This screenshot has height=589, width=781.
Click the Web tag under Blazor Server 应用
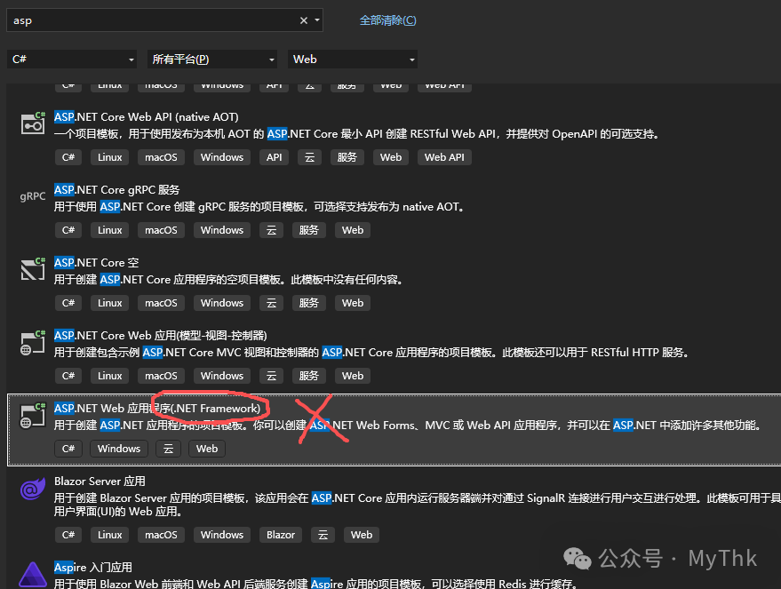tap(361, 535)
